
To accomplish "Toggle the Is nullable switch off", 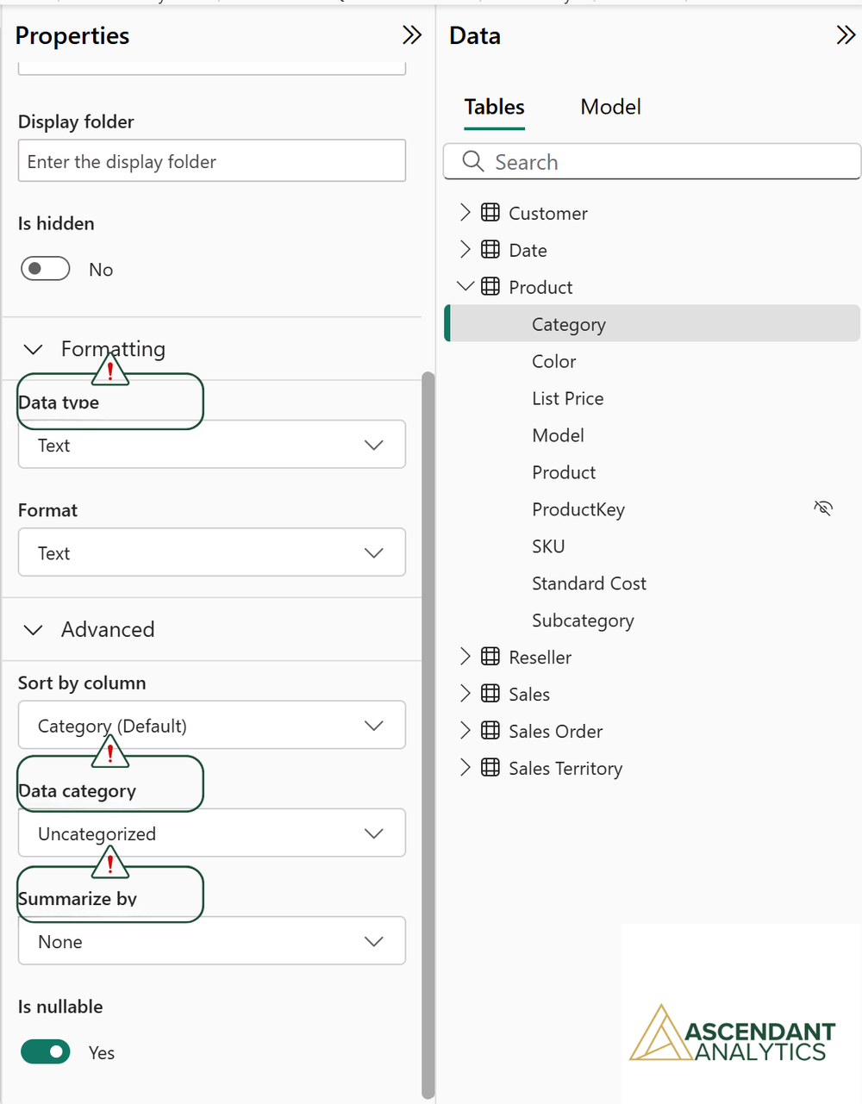I will click(x=46, y=1051).
